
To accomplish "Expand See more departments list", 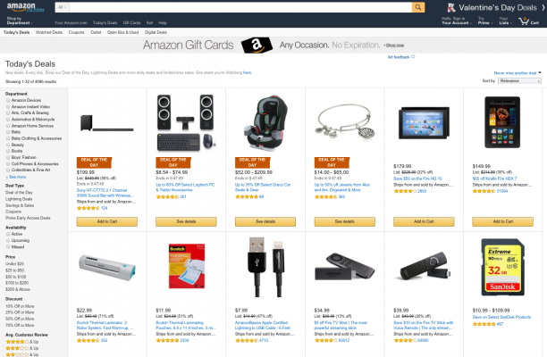I will 16,177.
